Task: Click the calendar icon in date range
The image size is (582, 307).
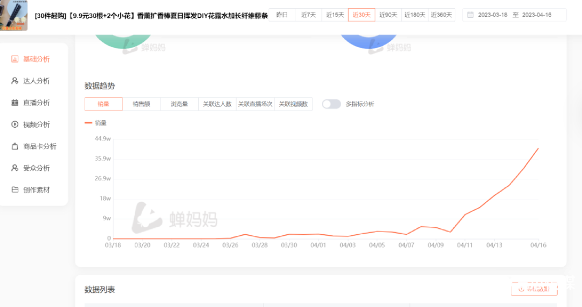Action: click(x=470, y=15)
